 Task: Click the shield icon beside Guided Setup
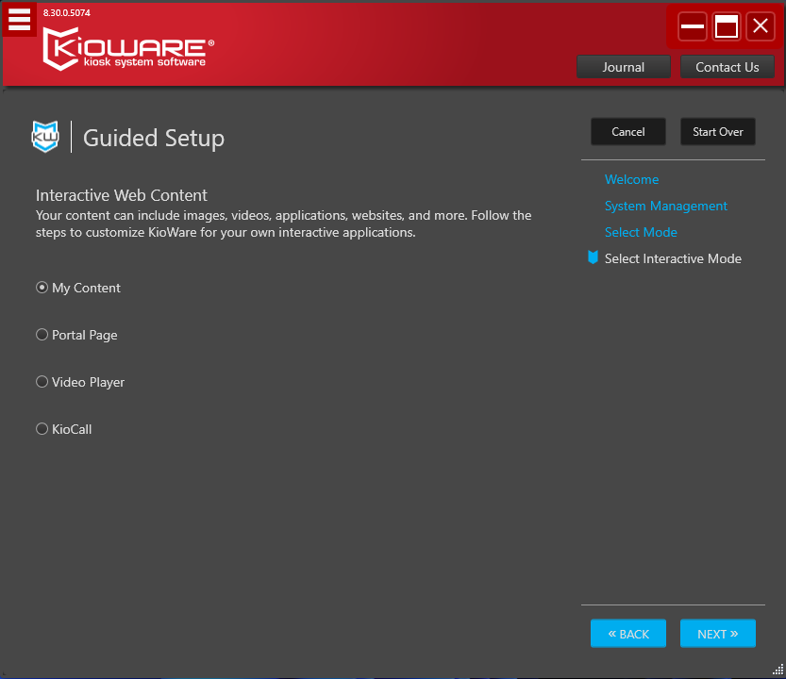click(x=44, y=136)
